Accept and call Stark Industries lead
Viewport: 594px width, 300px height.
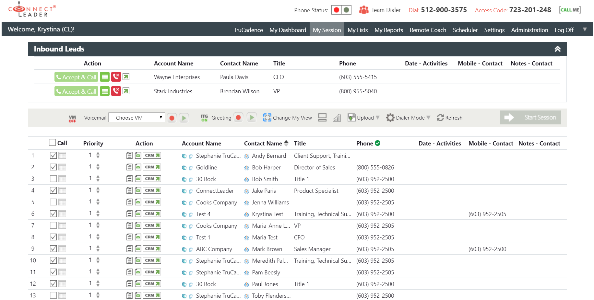point(76,91)
